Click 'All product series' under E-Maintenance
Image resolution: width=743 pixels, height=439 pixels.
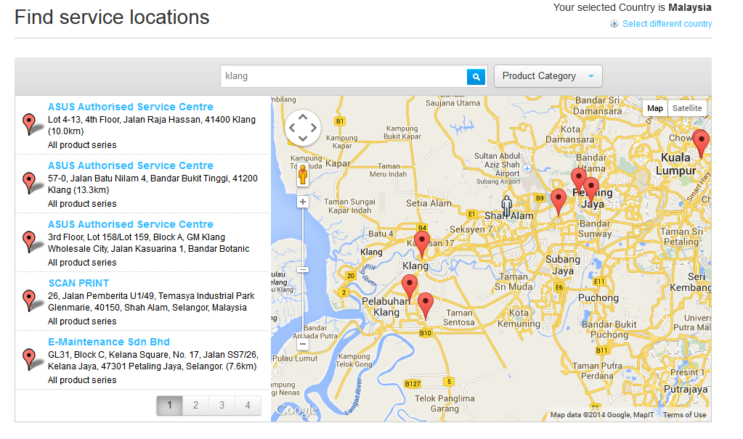pyautogui.click(x=82, y=380)
